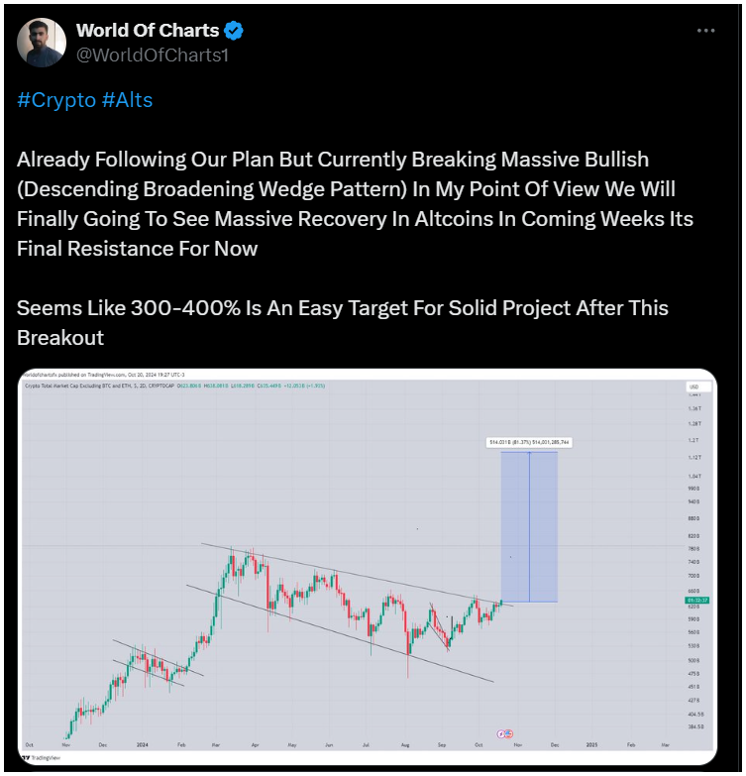Click the lightning event icon on chart
This screenshot has width=746, height=776.
tap(501, 734)
